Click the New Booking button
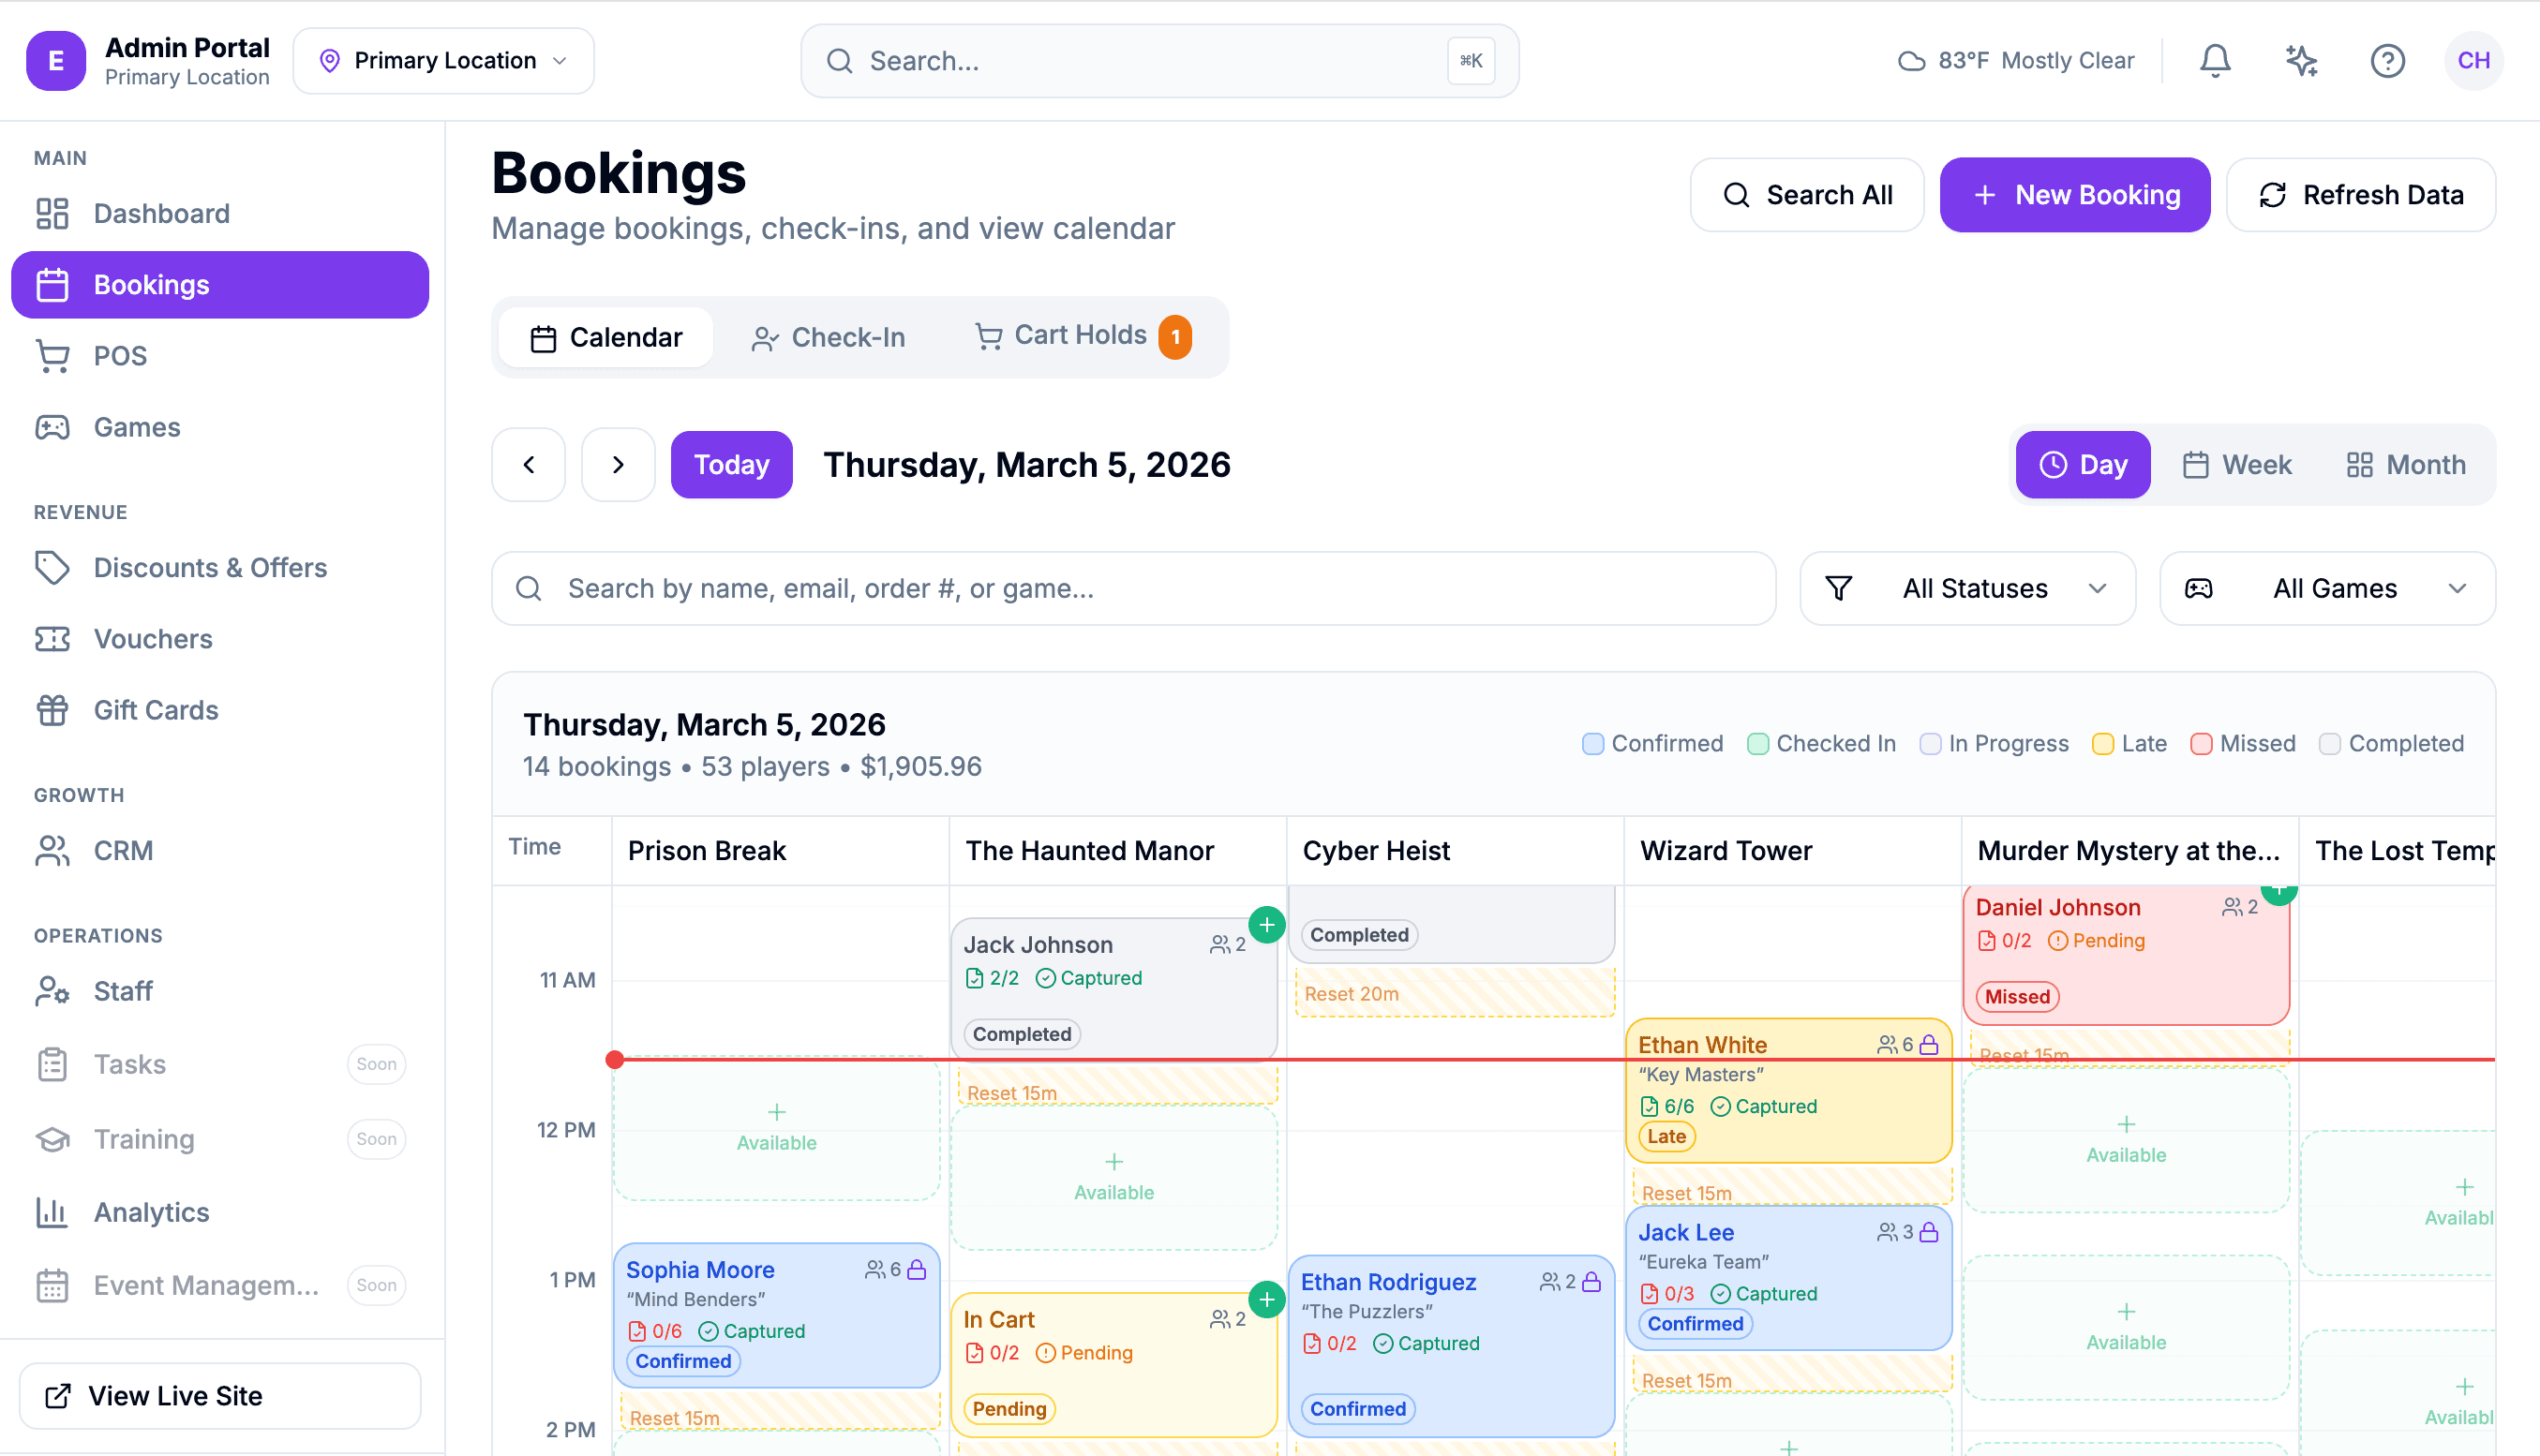 pyautogui.click(x=2074, y=194)
